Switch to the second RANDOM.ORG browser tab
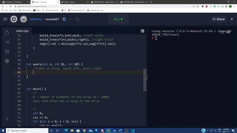Viewport: 237px width, 133px height. (x=134, y=2)
